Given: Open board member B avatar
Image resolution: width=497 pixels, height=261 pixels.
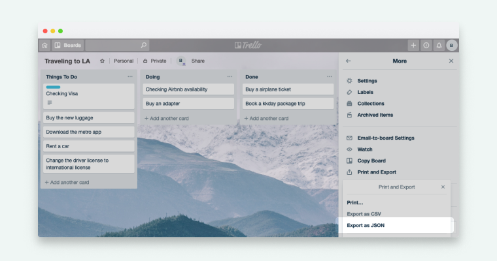Looking at the screenshot, I should [181, 61].
